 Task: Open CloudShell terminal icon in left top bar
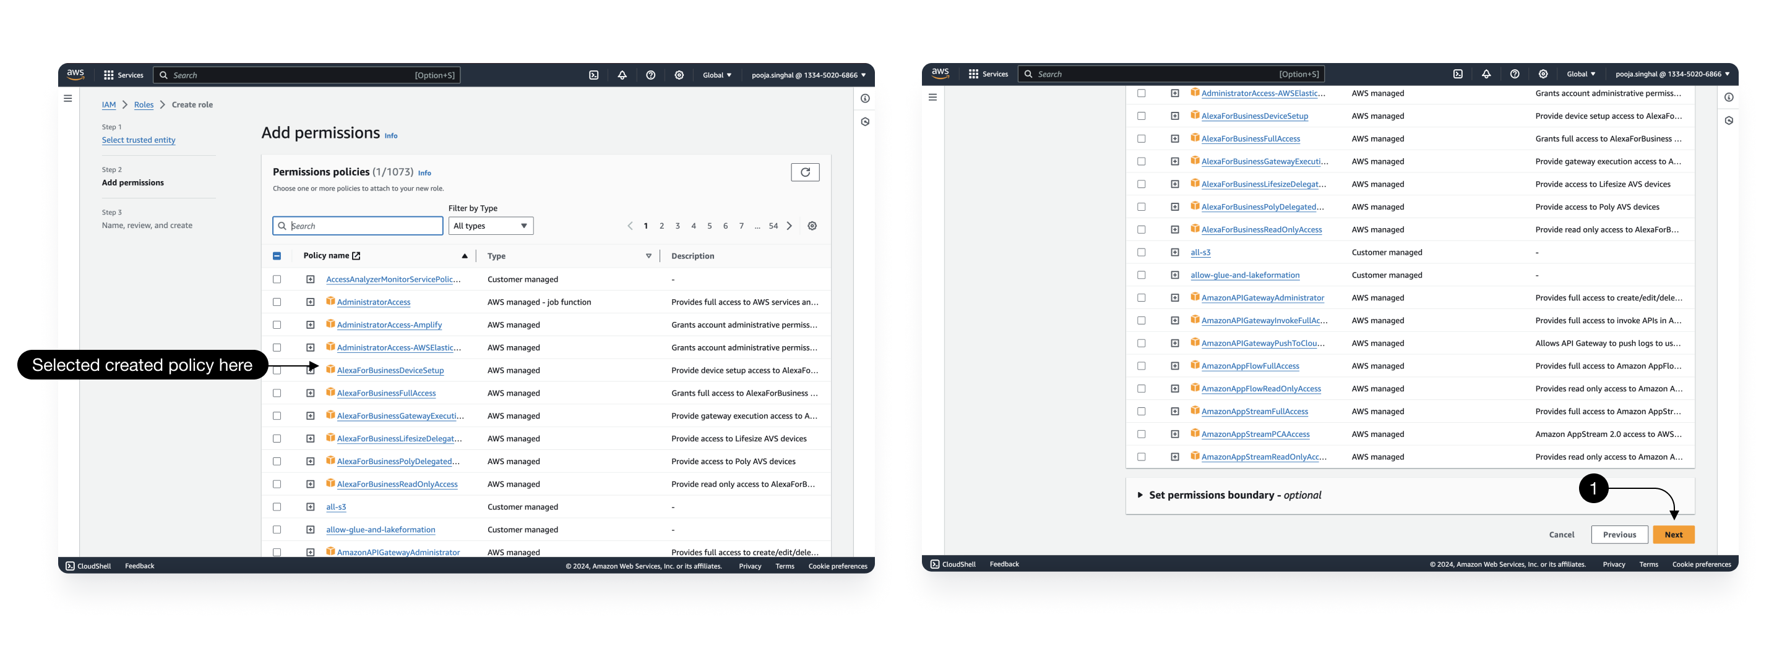[593, 75]
